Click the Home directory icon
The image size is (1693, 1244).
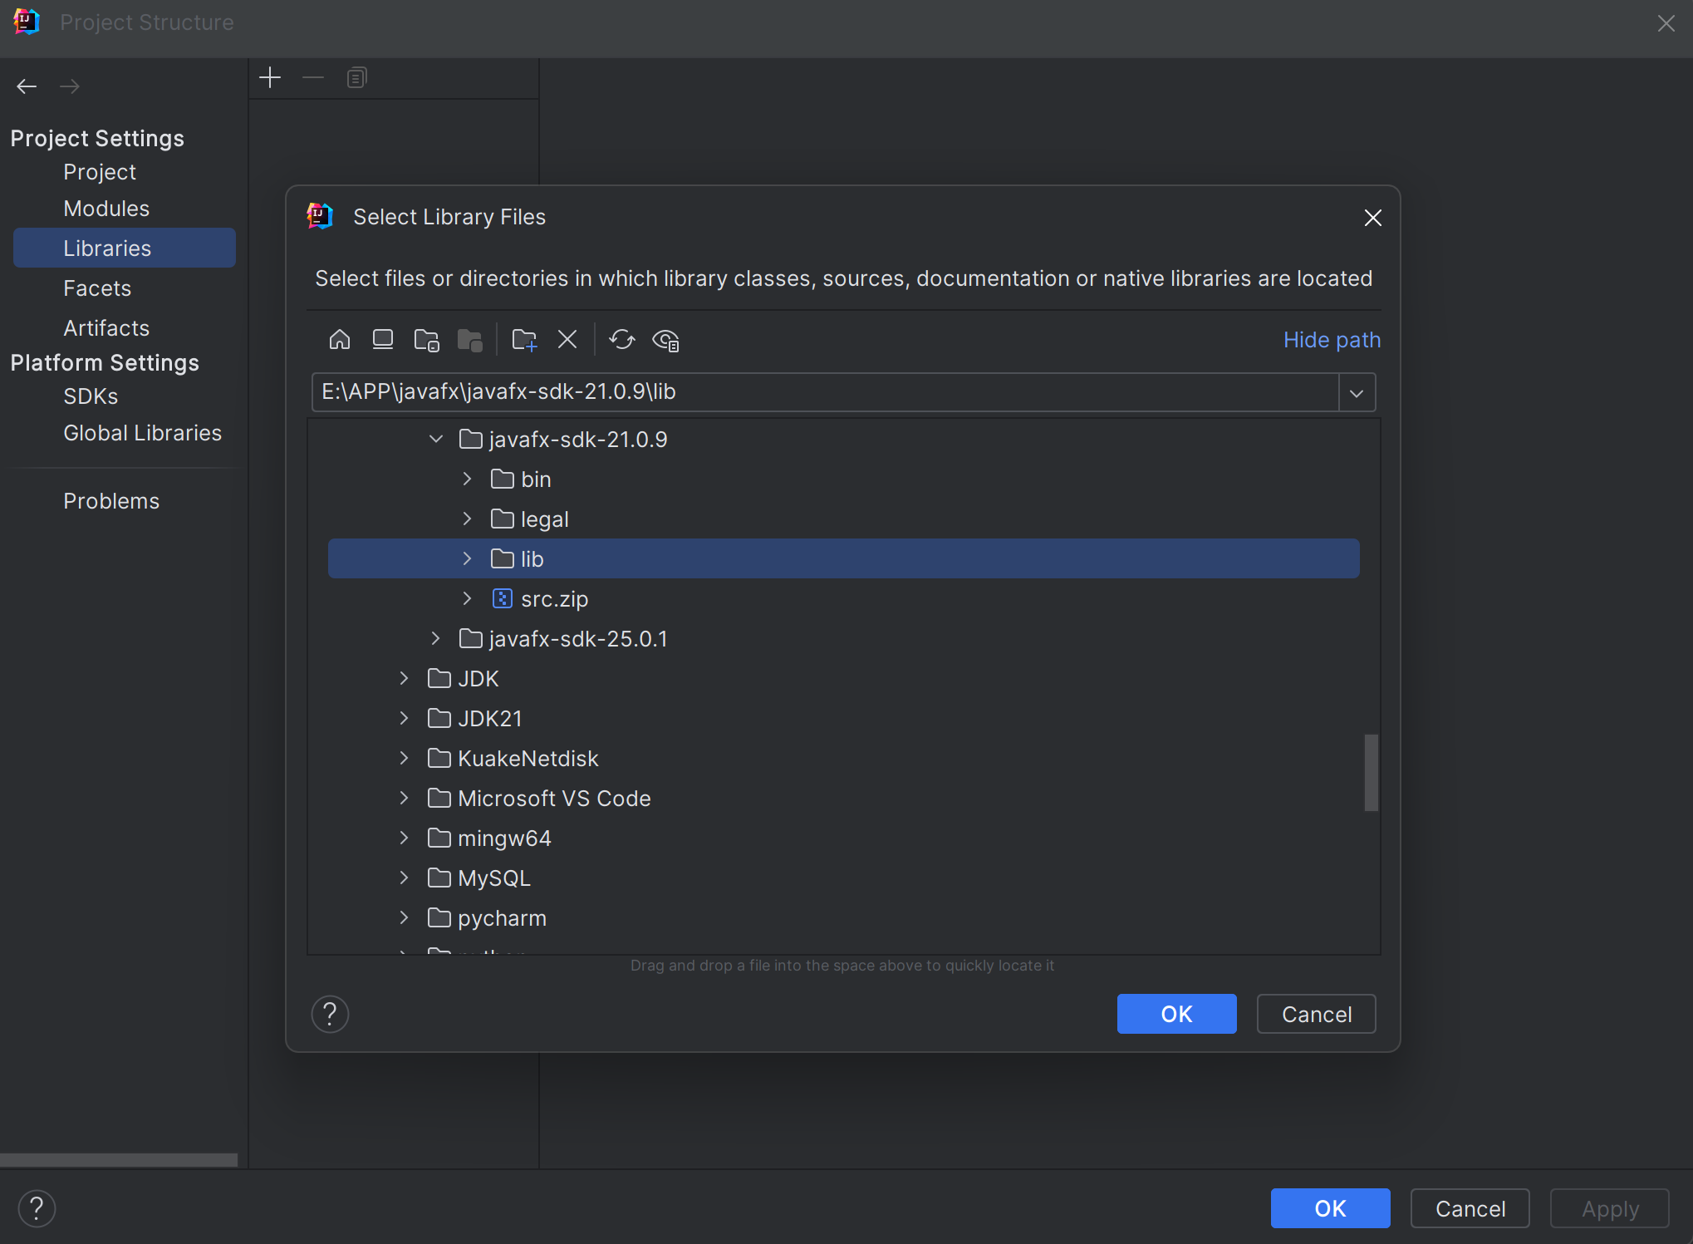pyautogui.click(x=340, y=340)
